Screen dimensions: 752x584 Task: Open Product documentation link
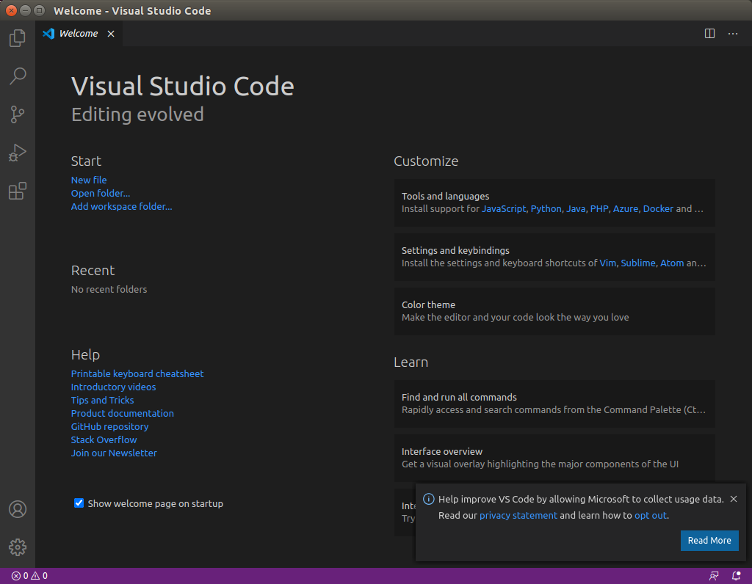tap(123, 413)
